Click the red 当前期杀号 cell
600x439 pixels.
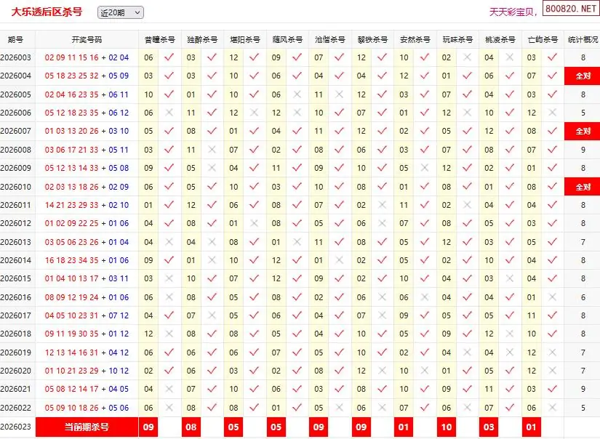click(87, 427)
